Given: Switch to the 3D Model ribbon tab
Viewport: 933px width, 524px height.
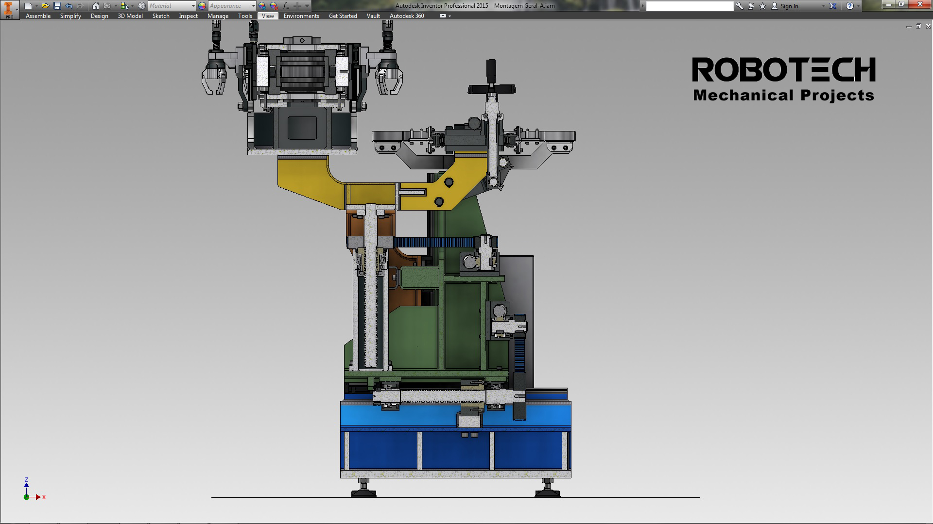Looking at the screenshot, I should click(130, 16).
